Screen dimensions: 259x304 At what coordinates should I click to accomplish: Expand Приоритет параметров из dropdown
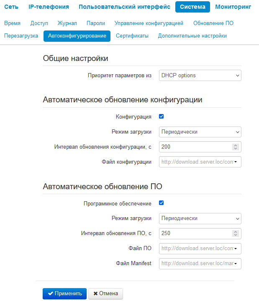200,76
